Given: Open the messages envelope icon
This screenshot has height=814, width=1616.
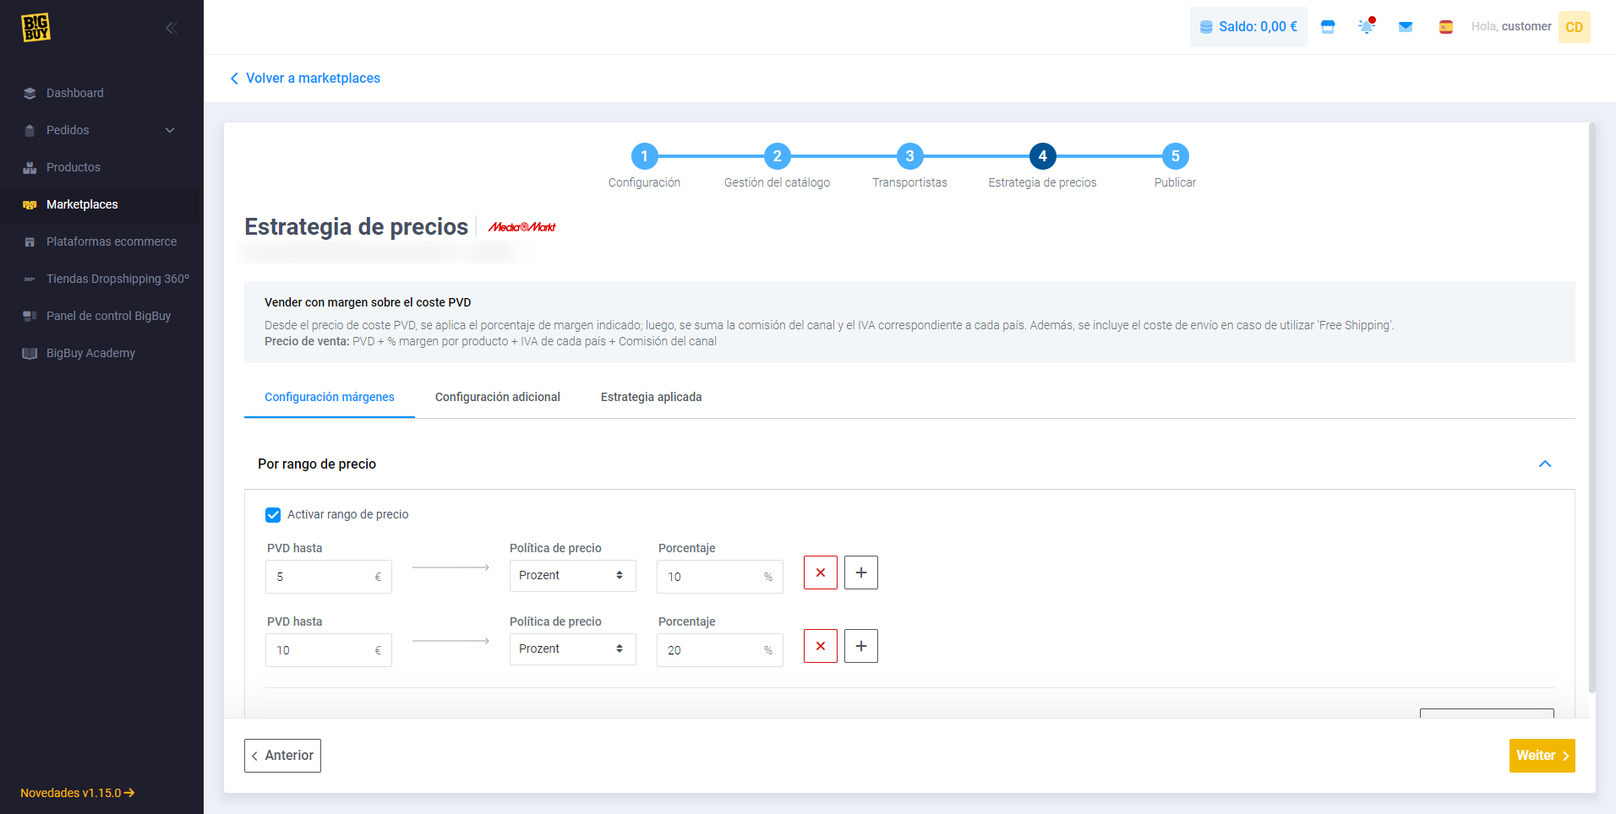Looking at the screenshot, I should (x=1406, y=27).
